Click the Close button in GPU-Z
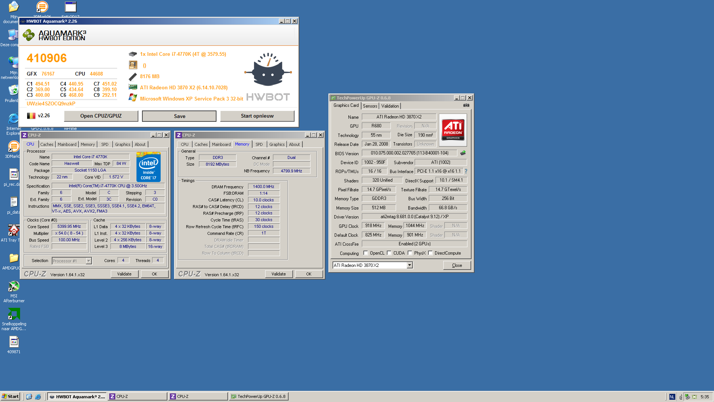Image resolution: width=714 pixels, height=402 pixels. point(457,265)
